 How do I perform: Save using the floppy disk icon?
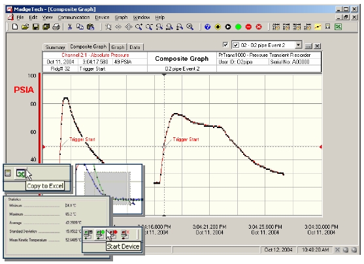pos(35,27)
